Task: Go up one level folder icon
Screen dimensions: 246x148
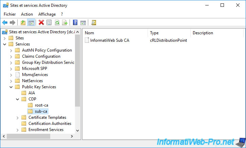Action: tap(23, 23)
